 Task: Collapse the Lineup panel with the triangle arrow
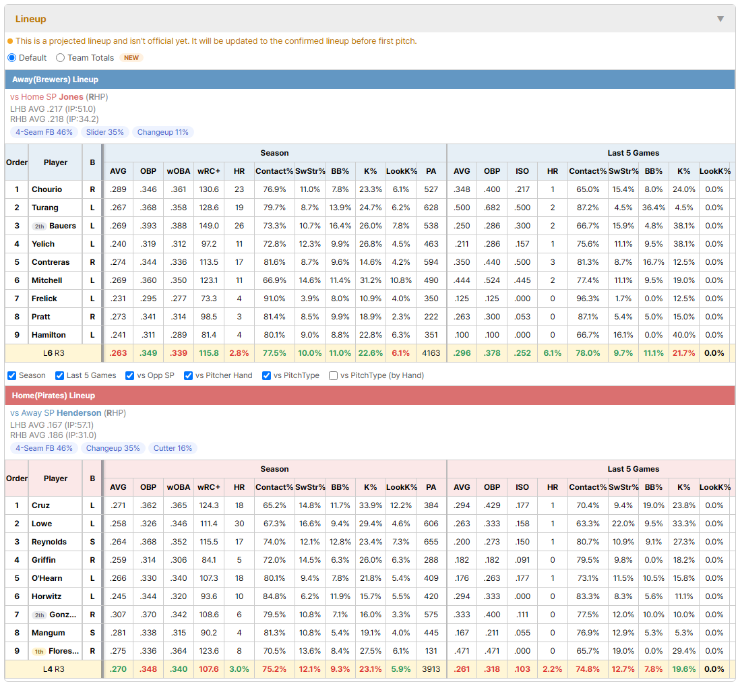720,19
